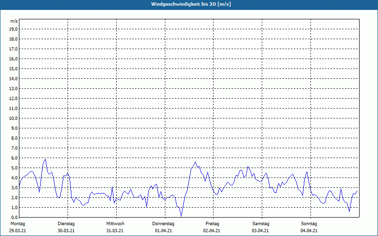Select the '3,0' y-axis value
Viewport: 378px width, 236px height.
pos(15,187)
